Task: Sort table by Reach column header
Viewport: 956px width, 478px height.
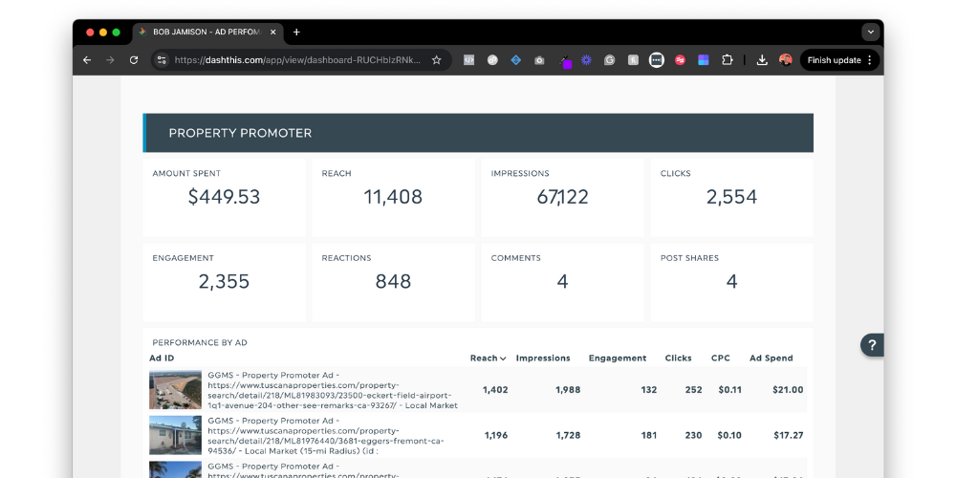Action: tap(488, 358)
